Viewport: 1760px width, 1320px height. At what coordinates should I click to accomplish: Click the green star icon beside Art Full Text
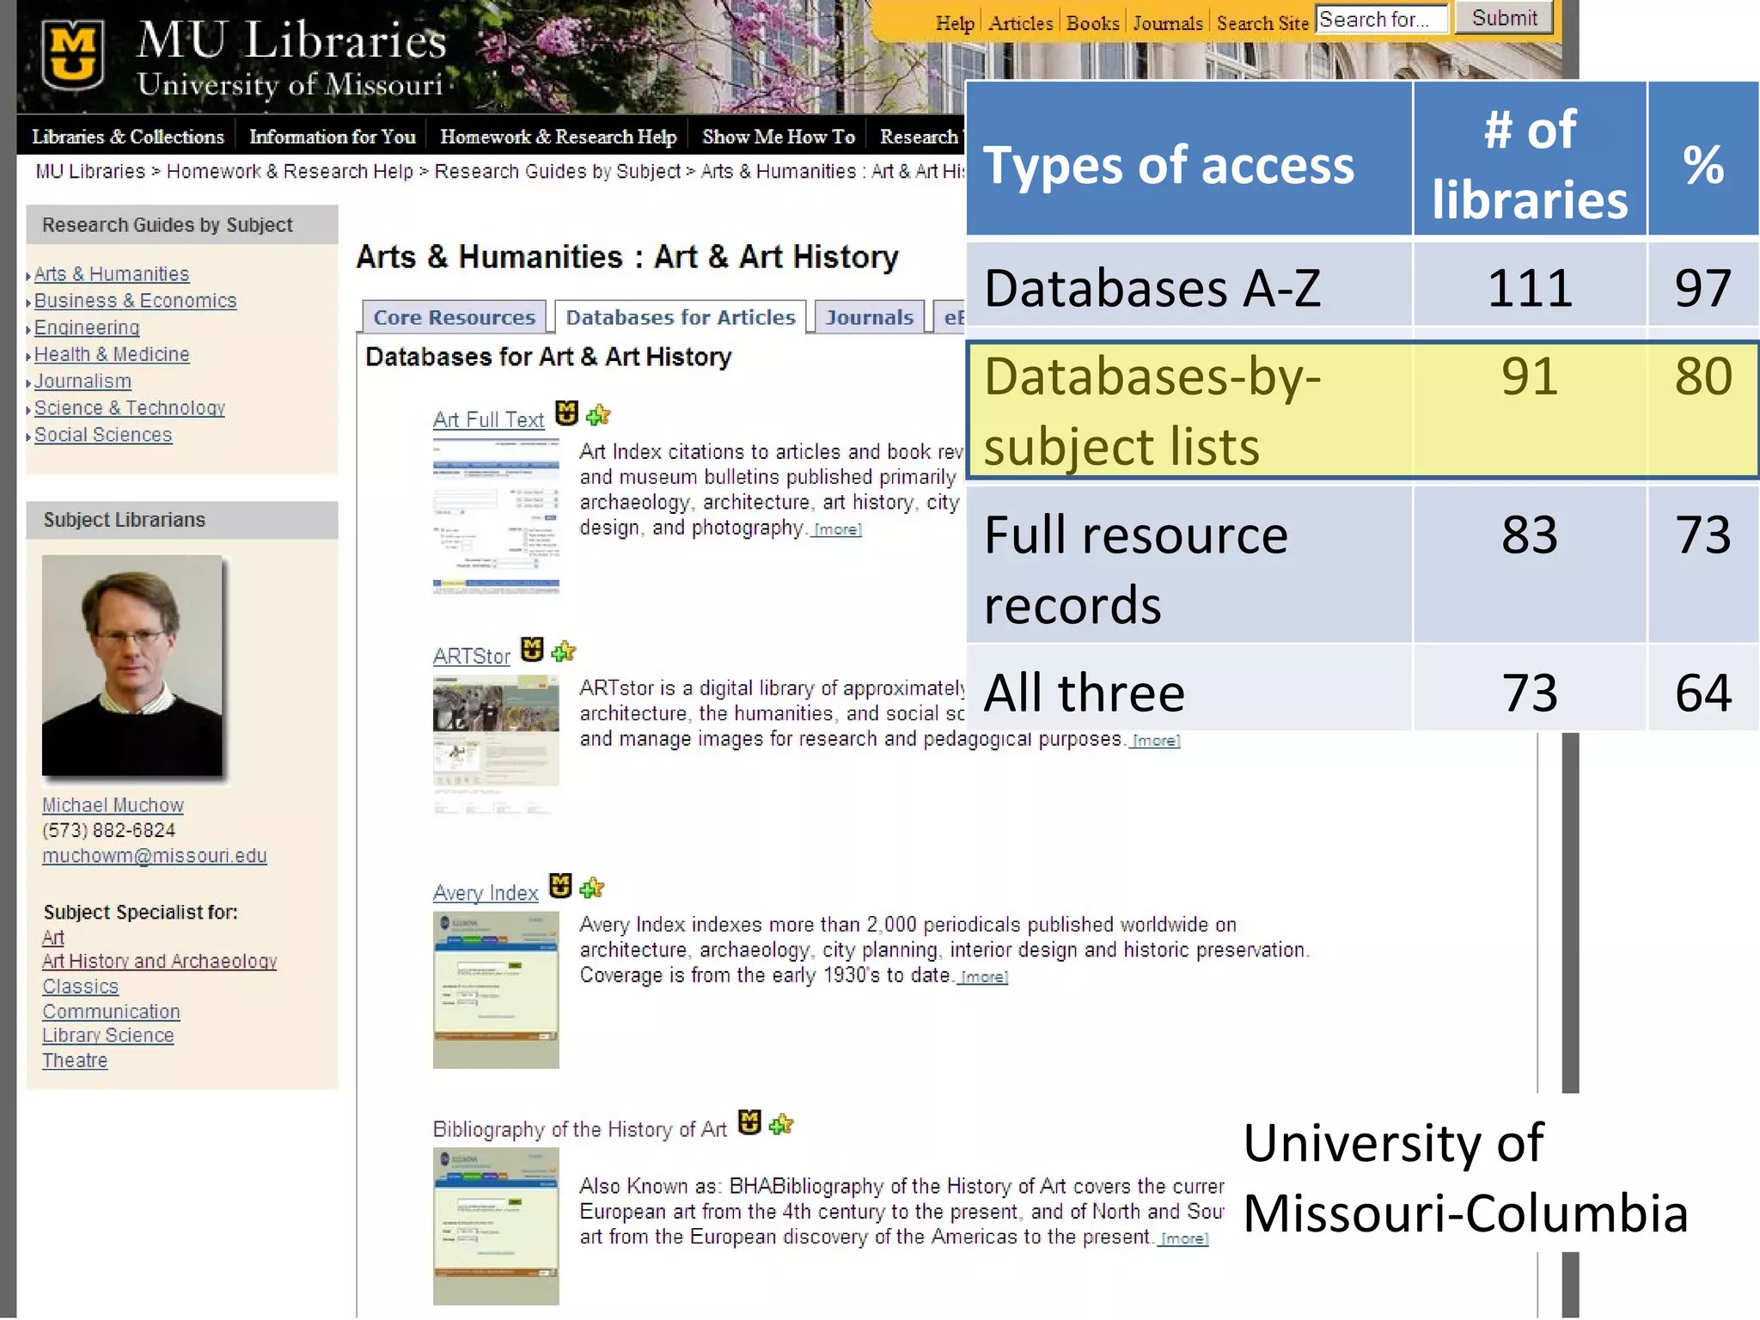click(x=597, y=416)
